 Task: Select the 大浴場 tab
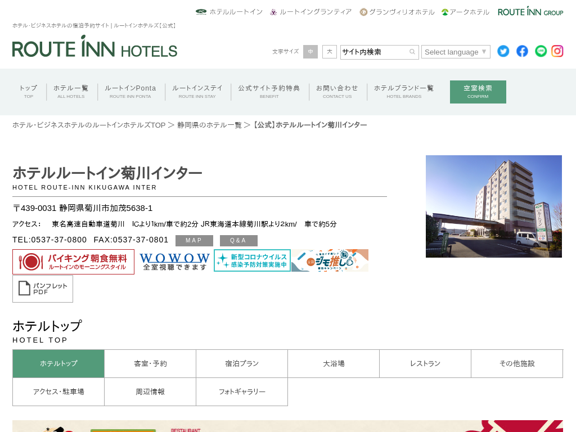pyautogui.click(x=334, y=364)
